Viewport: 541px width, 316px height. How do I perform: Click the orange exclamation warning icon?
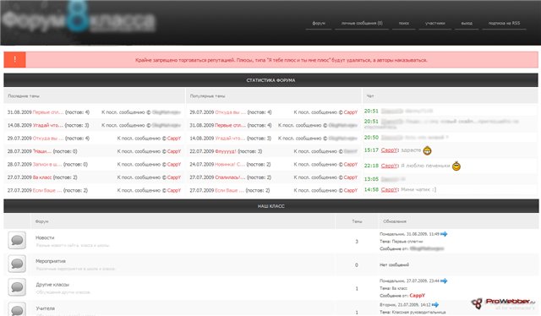coord(15,60)
